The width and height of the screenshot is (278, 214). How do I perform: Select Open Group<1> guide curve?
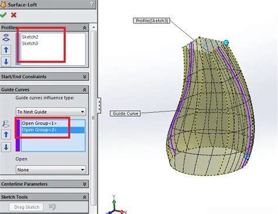(39, 123)
